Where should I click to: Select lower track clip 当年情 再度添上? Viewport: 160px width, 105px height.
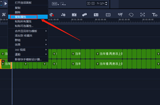click(109, 64)
